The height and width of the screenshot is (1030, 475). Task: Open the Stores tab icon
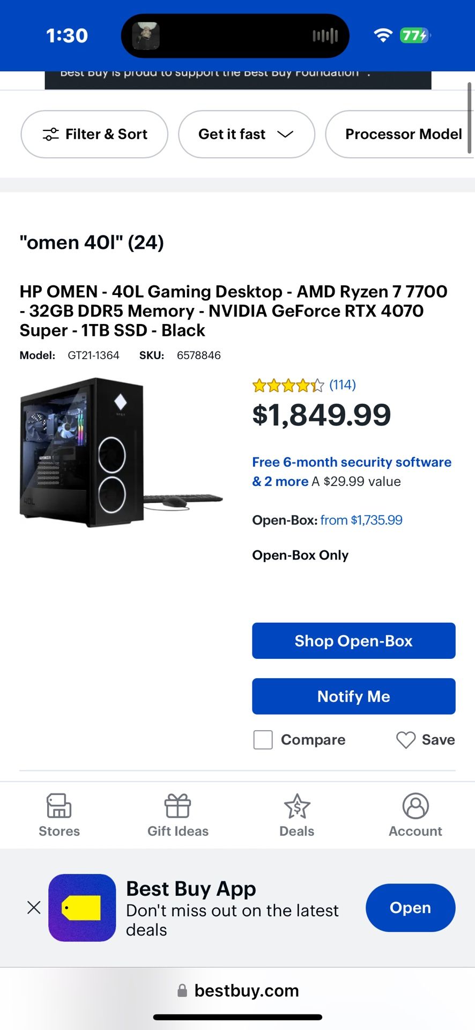click(x=59, y=806)
